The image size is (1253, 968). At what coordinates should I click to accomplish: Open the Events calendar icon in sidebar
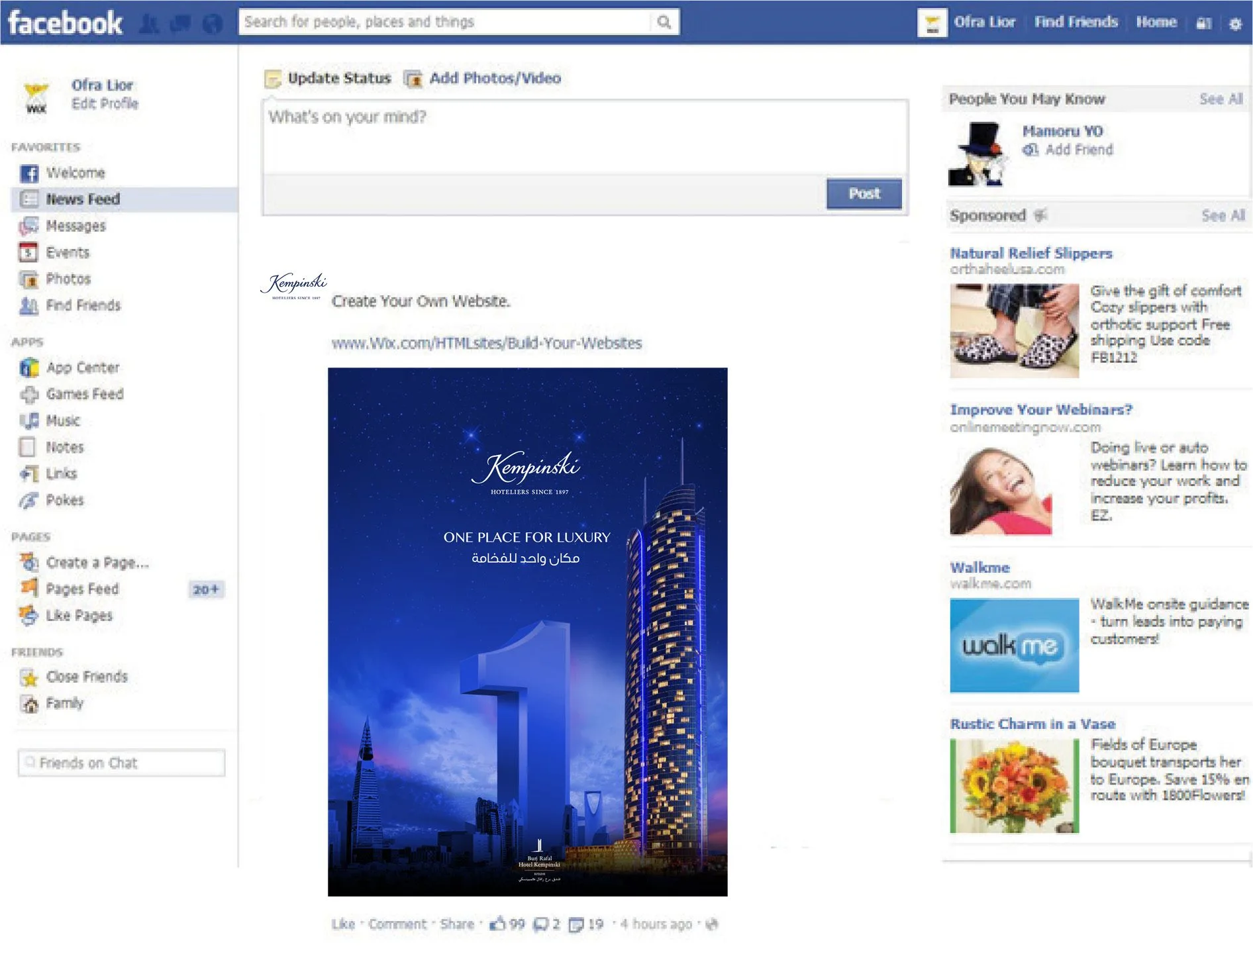point(28,252)
